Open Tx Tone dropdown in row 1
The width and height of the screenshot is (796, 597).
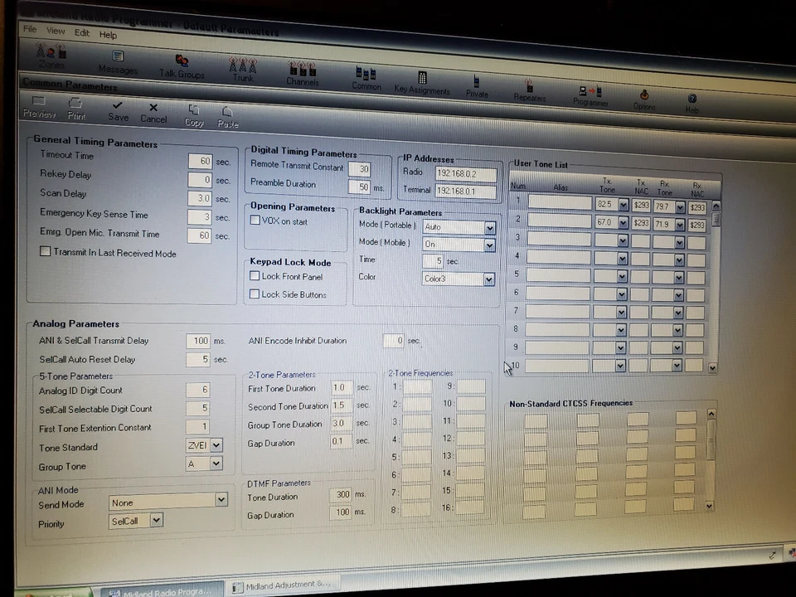coord(623,205)
